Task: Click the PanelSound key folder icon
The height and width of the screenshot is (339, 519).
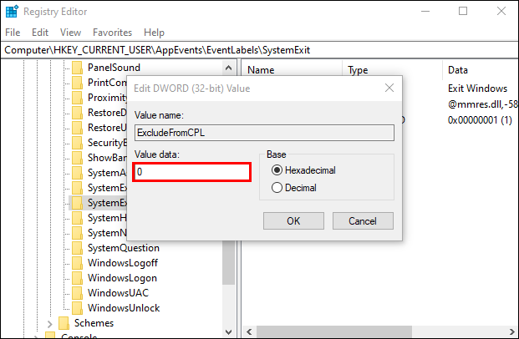Action: [x=77, y=68]
